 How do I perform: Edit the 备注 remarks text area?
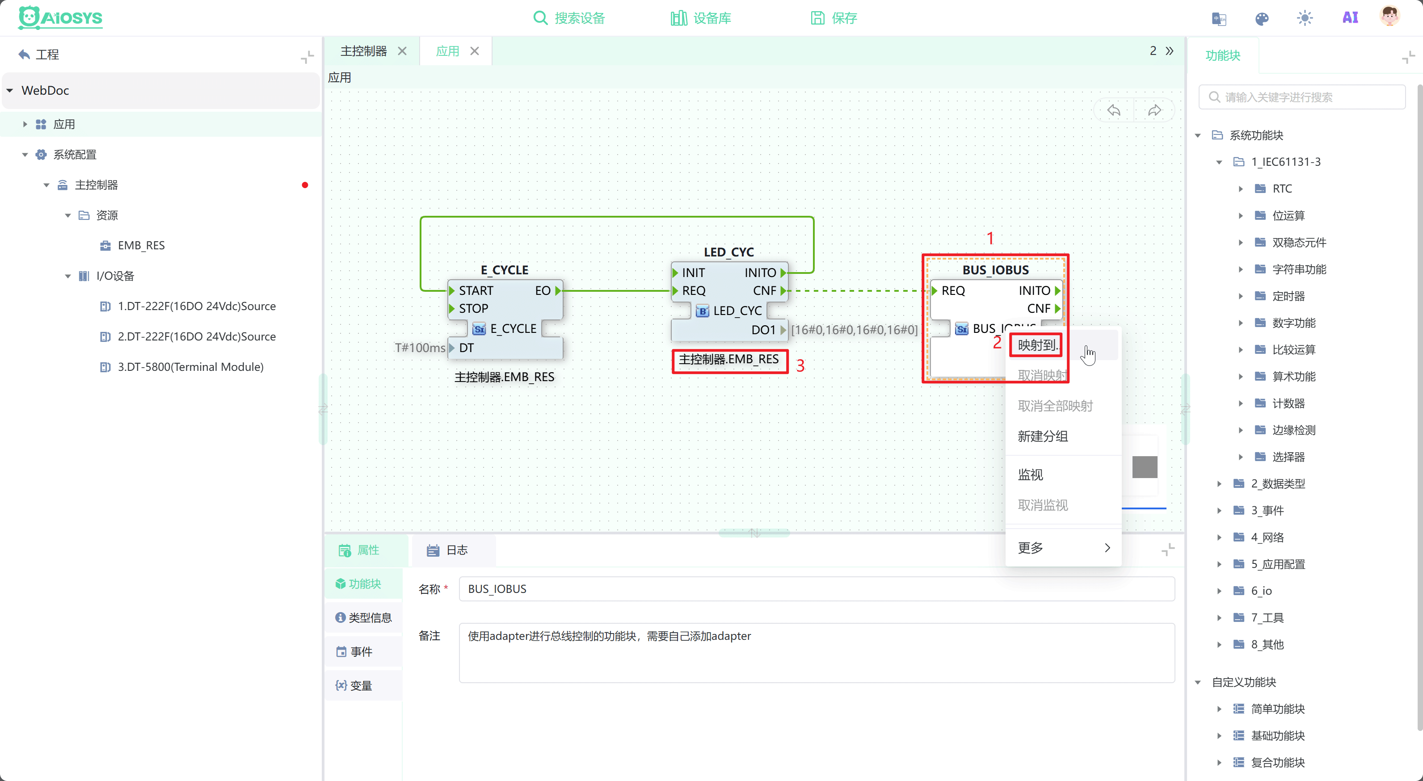pos(817,653)
